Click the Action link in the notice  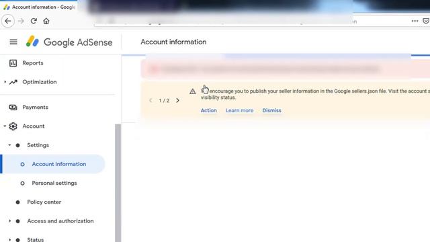(209, 110)
